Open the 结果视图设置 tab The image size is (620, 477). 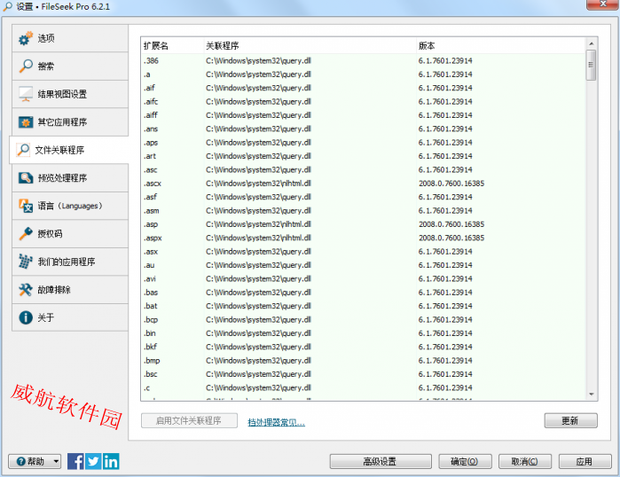click(70, 94)
